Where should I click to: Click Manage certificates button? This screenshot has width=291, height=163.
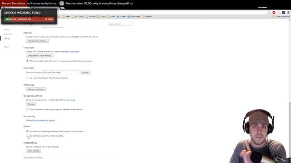pyautogui.click(x=36, y=89)
